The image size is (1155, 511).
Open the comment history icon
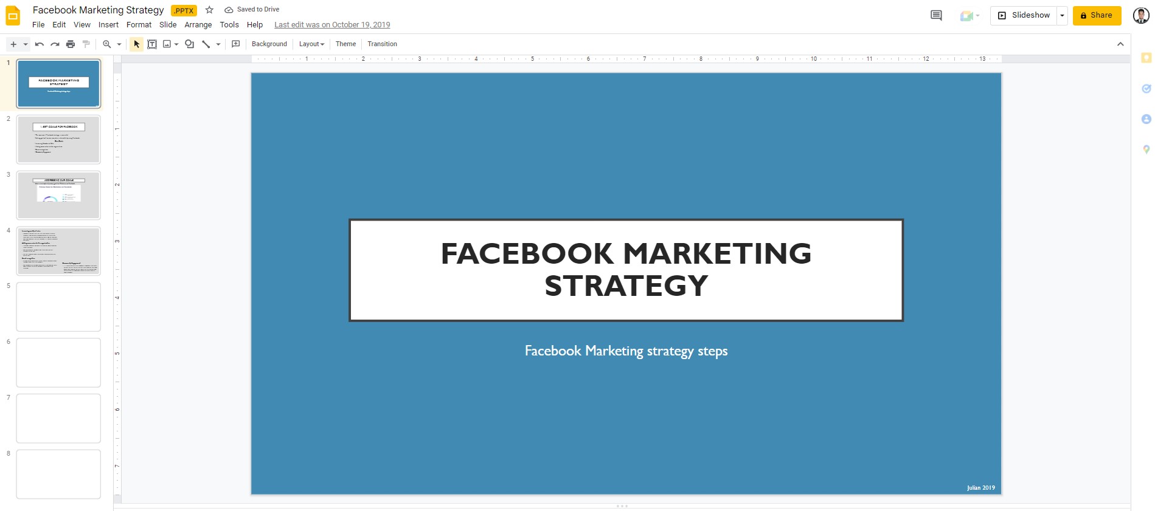[936, 16]
